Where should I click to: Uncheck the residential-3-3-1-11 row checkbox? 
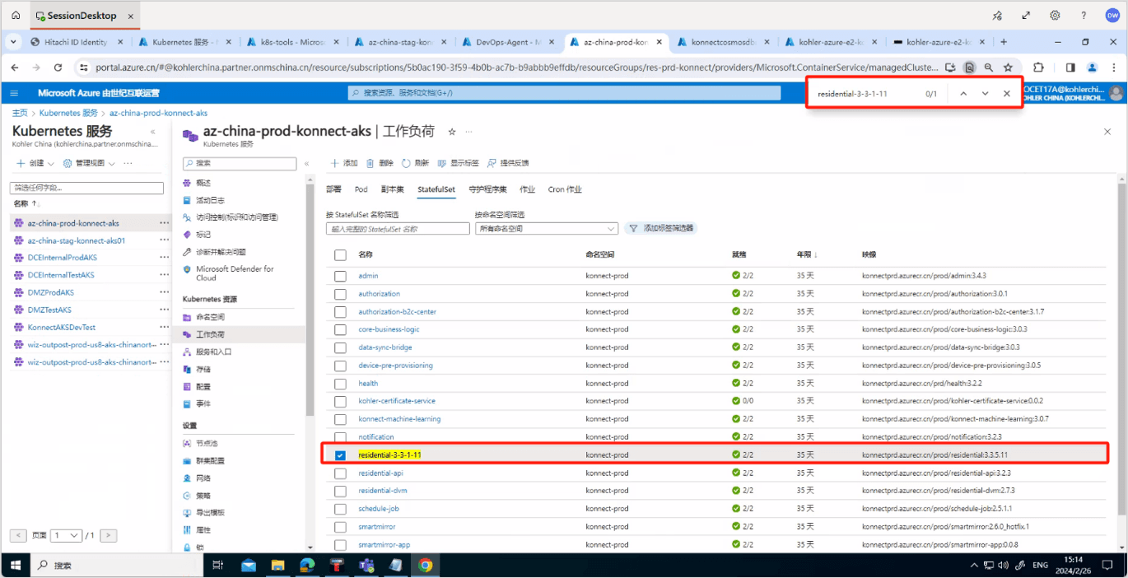340,455
